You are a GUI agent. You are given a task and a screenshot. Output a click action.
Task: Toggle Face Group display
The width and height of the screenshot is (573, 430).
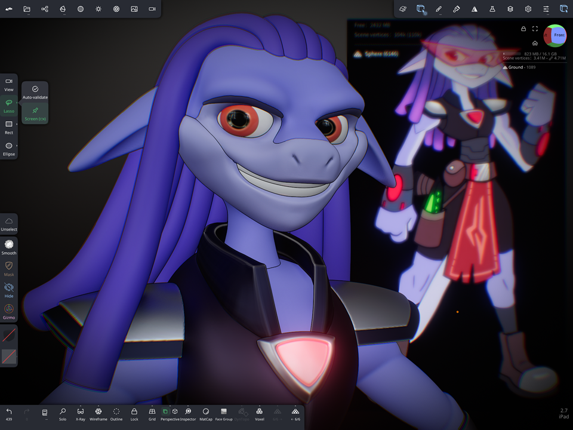point(224,414)
